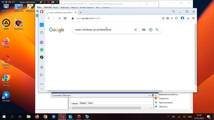Open Google on-screen keyboard icon
Image resolution: width=214 pixels, height=120 pixels.
[x=144, y=30]
